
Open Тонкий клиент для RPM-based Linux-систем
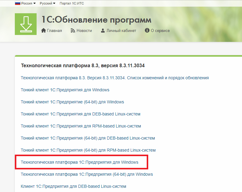(x=81, y=126)
